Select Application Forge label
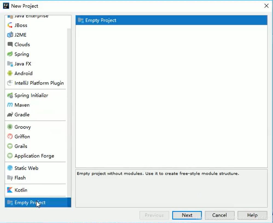This screenshot has width=273, height=223. tap(34, 156)
